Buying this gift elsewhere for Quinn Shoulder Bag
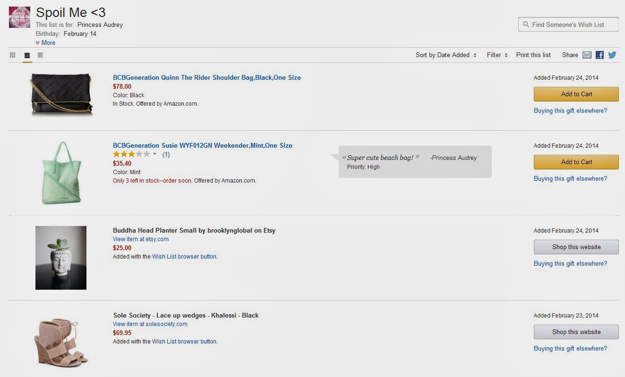Image resolution: width=625 pixels, height=377 pixels. (570, 110)
